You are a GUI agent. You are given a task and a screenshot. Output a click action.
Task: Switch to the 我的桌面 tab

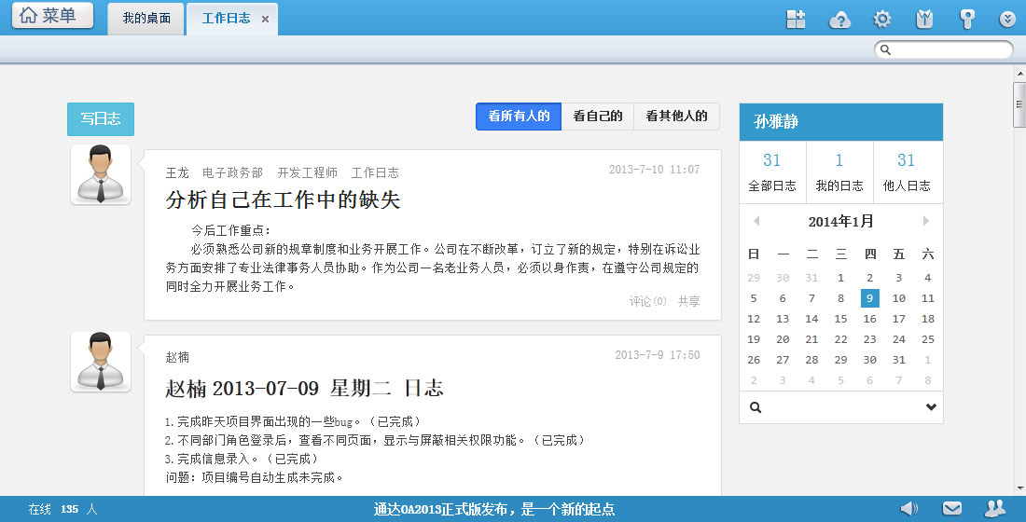pyautogui.click(x=146, y=19)
